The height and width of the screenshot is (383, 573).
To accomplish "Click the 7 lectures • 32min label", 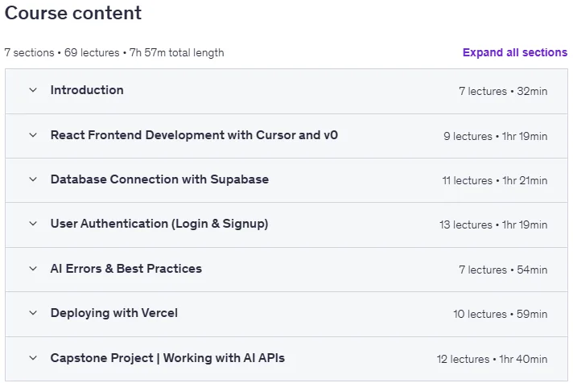I will coord(503,92).
